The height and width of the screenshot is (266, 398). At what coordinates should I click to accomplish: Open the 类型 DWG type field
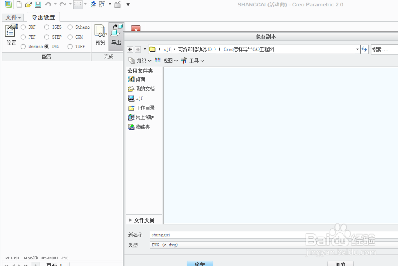pyautogui.click(x=274, y=245)
